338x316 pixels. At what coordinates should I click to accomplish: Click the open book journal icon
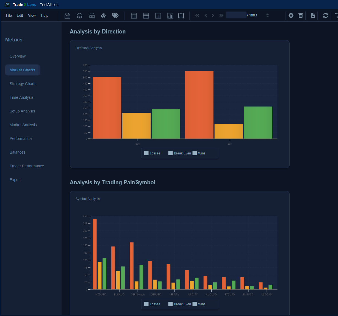[181, 16]
